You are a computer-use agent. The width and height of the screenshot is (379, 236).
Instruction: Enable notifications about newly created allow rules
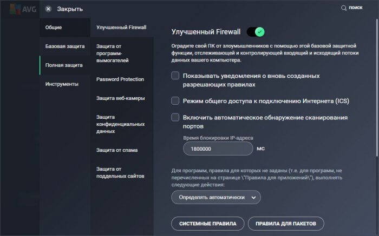(175, 76)
